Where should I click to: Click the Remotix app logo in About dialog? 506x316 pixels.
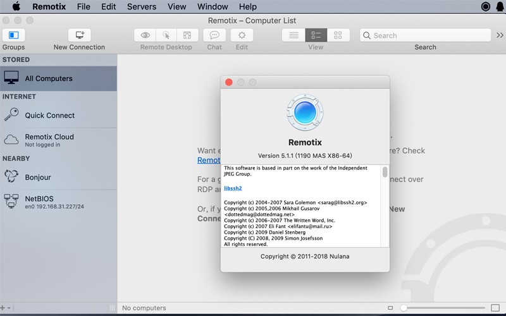(x=305, y=112)
